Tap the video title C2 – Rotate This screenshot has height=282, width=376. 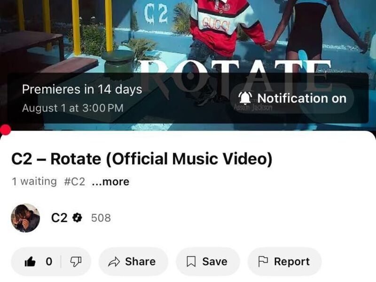(142, 159)
